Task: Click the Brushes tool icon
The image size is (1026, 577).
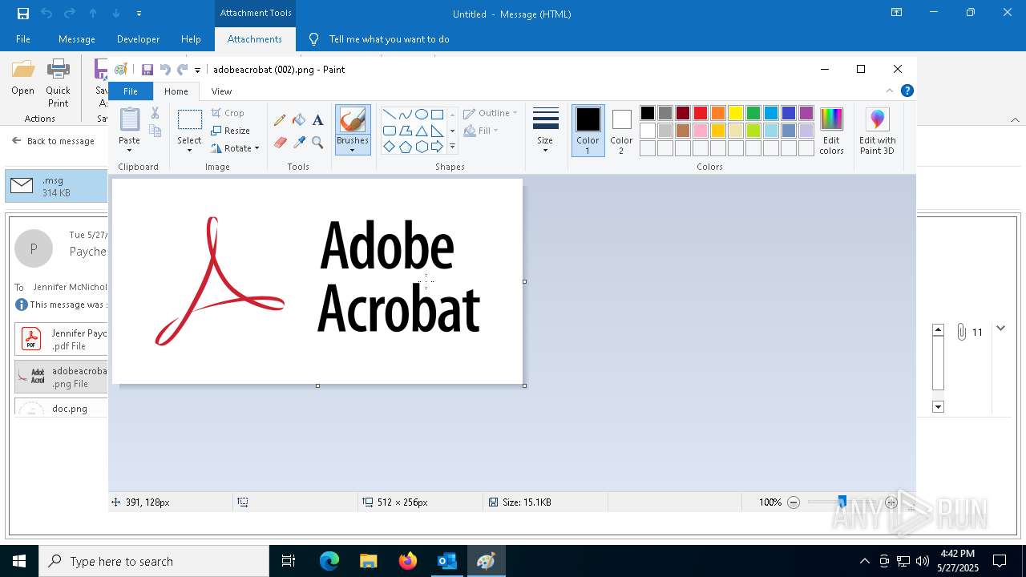Action: pyautogui.click(x=353, y=120)
